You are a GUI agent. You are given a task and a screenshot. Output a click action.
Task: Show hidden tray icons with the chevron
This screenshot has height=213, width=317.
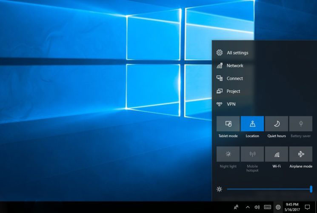click(248, 207)
